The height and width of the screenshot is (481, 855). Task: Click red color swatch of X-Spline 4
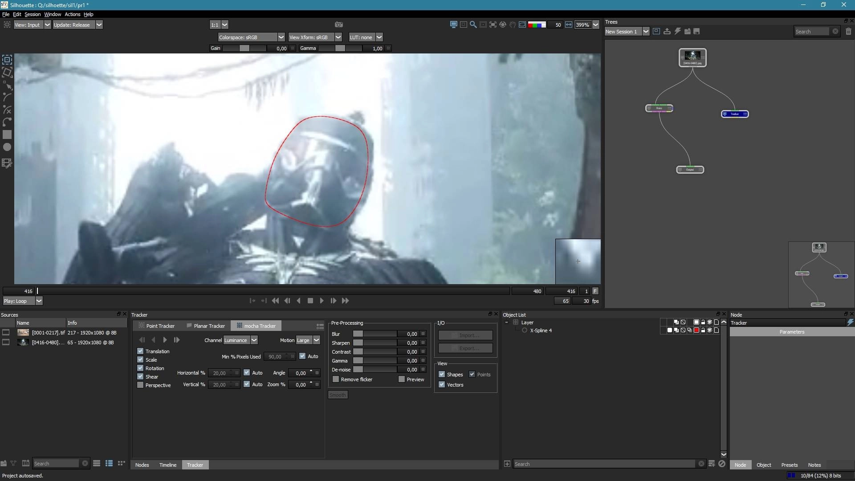pos(696,330)
